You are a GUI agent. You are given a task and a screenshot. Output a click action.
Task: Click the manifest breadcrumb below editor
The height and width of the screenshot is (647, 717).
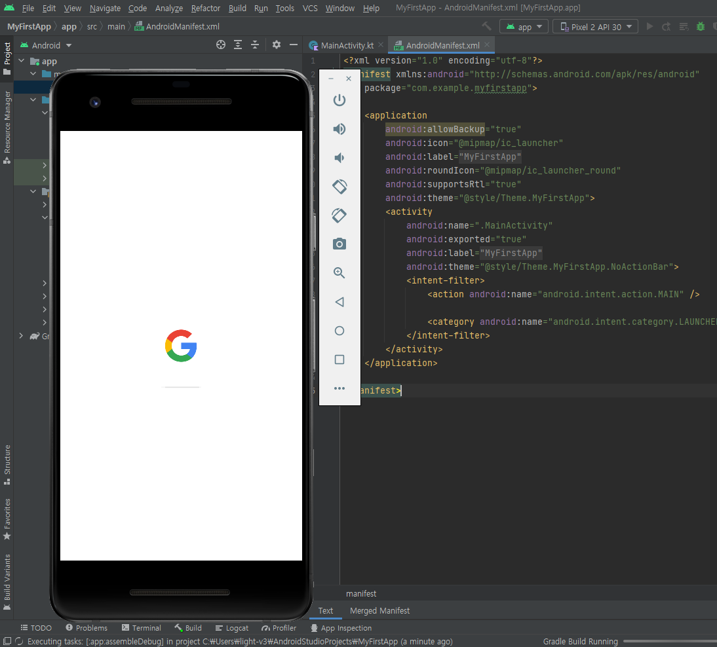point(360,593)
